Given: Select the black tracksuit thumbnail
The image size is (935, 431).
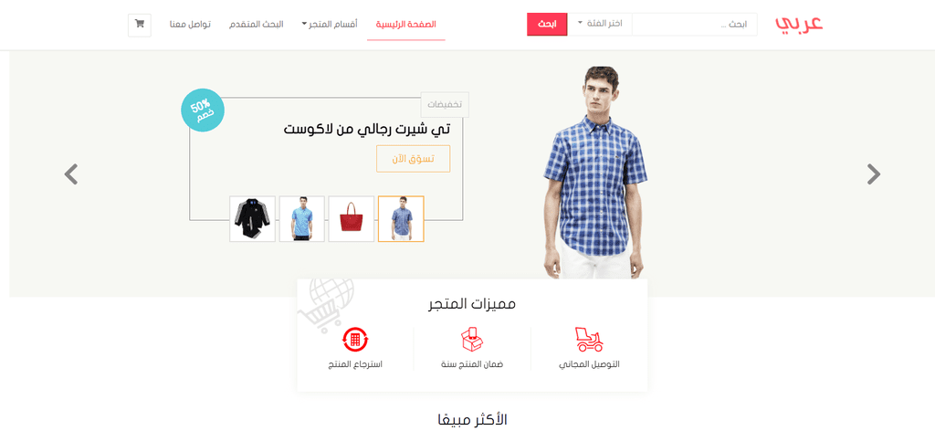Looking at the screenshot, I should 252,219.
